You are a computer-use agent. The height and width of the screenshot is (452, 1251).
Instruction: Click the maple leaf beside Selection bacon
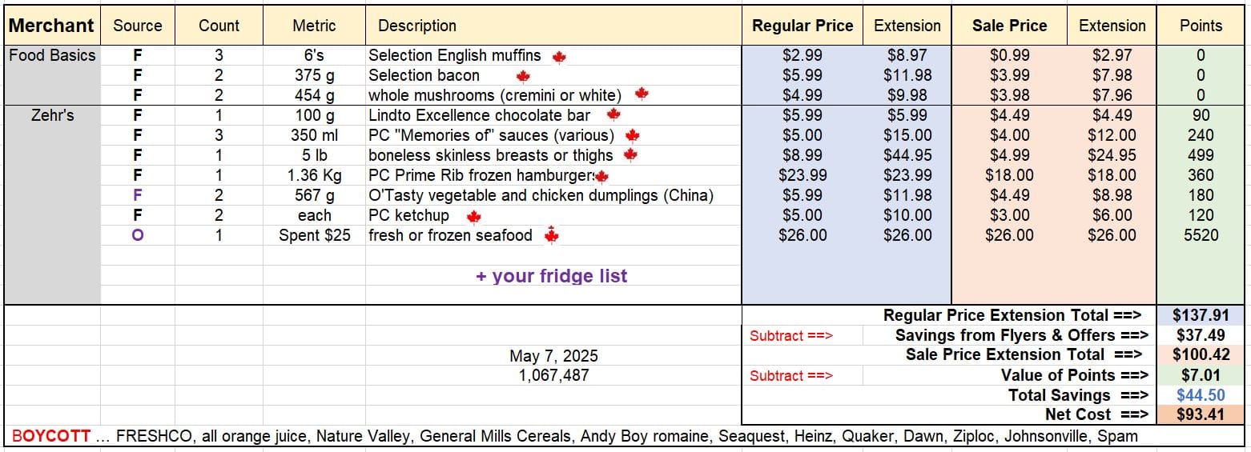pos(523,77)
